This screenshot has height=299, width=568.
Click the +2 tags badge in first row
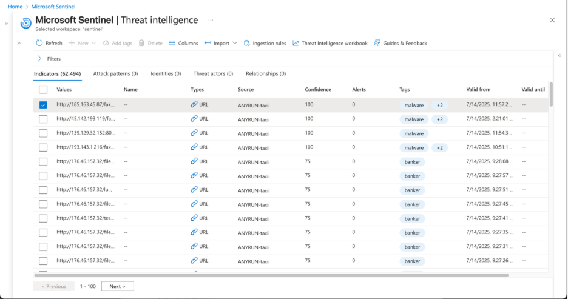coord(440,105)
